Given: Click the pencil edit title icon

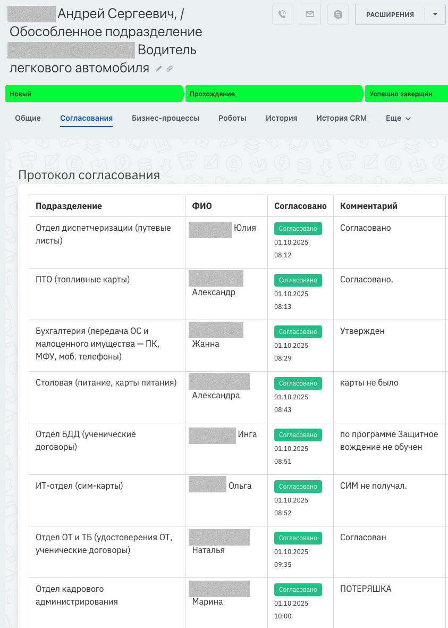Looking at the screenshot, I should click(x=159, y=69).
